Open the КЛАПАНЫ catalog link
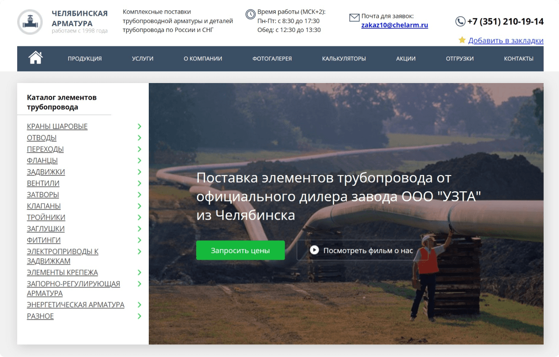Image resolution: width=559 pixels, height=357 pixels. click(x=44, y=206)
